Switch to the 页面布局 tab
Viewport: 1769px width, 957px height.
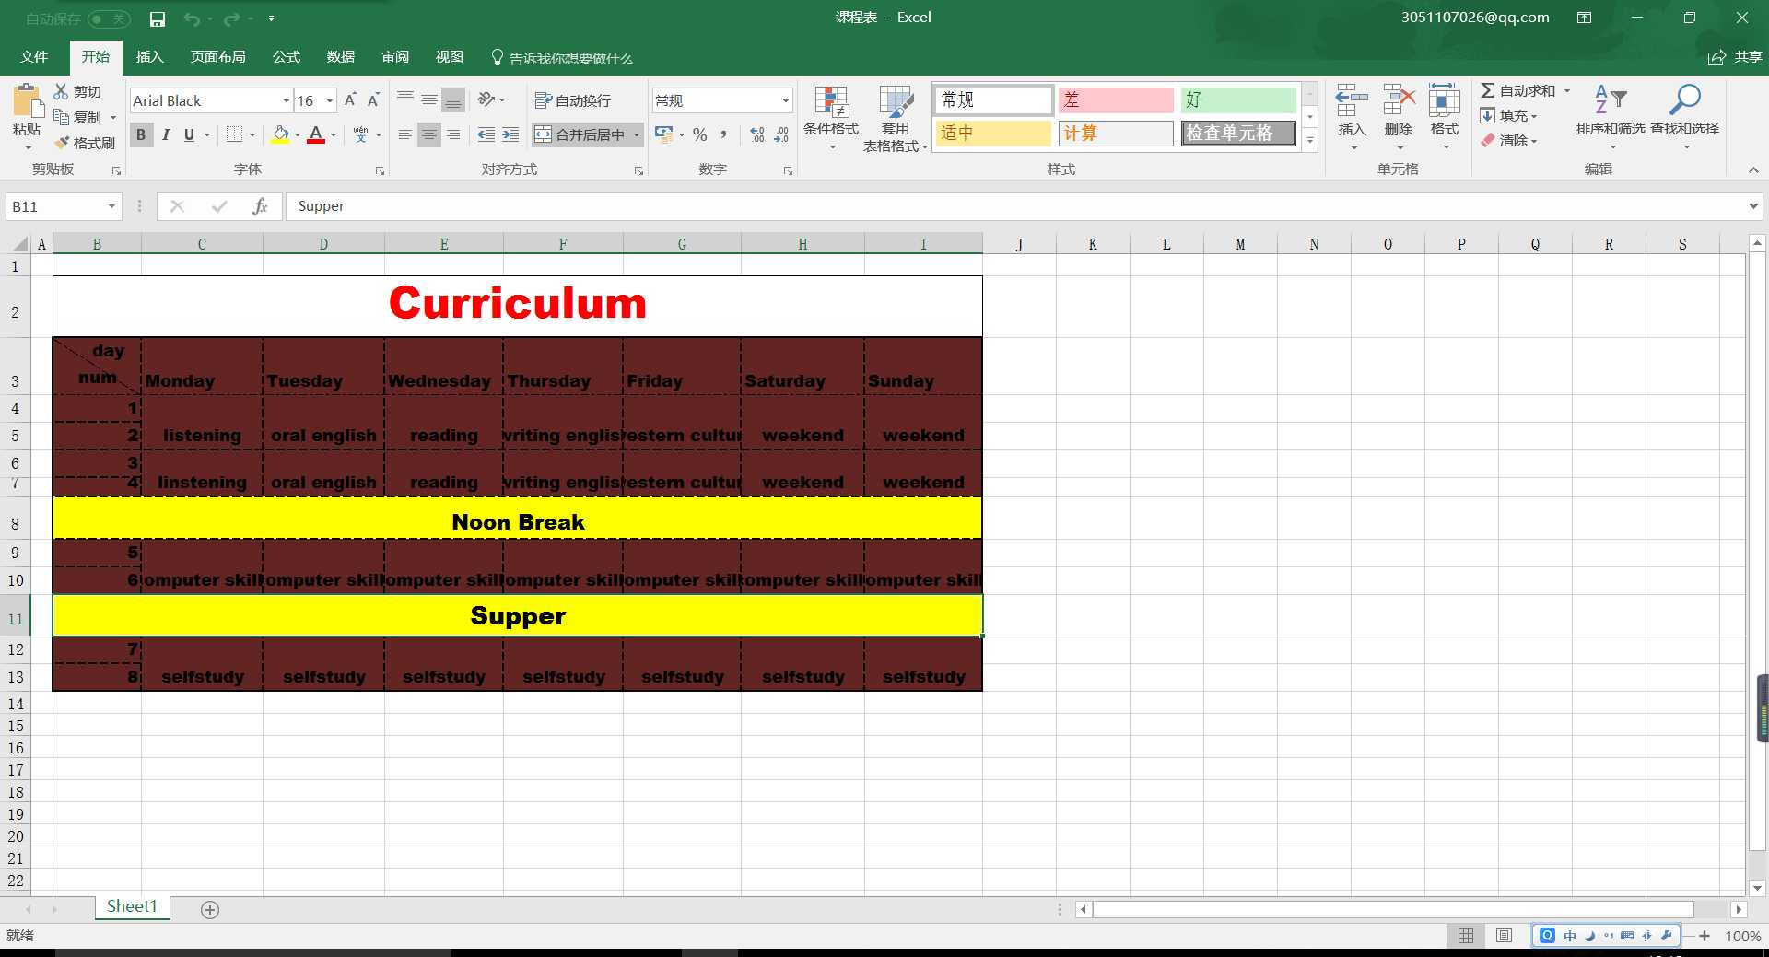[217, 57]
